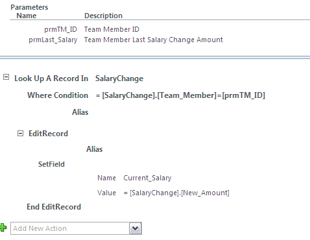Click the SetField Value label

[106, 193]
